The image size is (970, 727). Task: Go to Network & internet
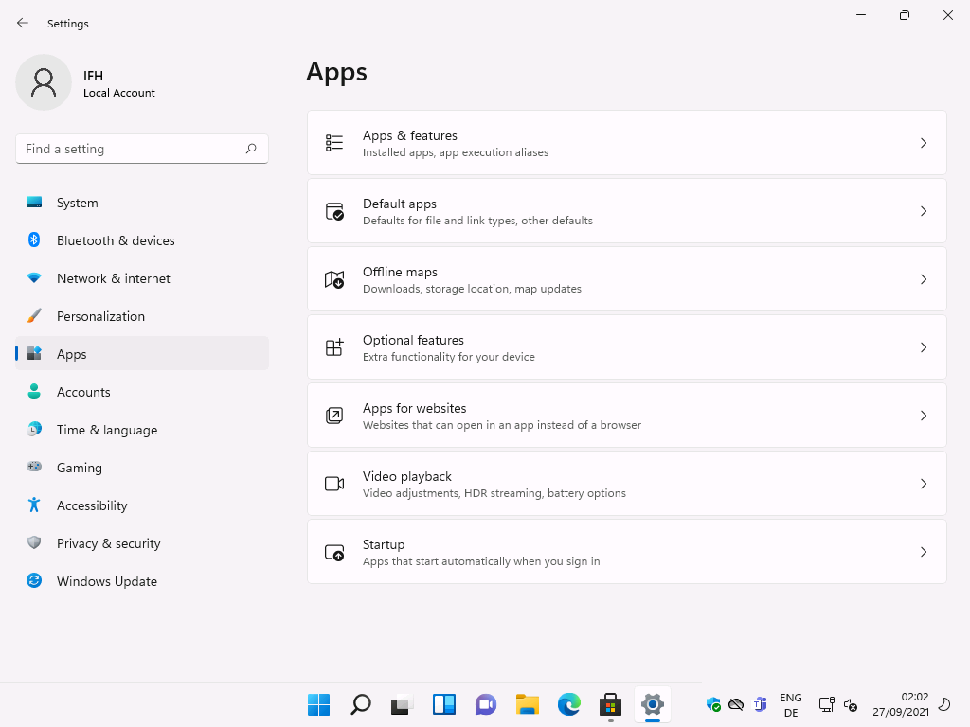coord(142,278)
